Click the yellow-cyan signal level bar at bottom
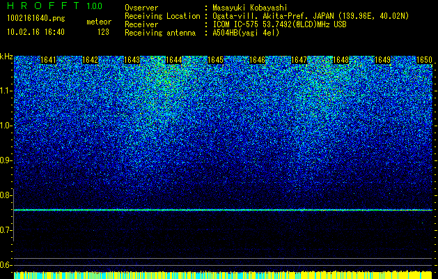This screenshot has height=279, width=438. pos(223,275)
